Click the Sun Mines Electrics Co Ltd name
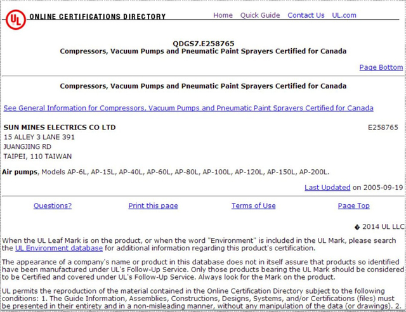The image size is (406, 312). [x=60, y=127]
